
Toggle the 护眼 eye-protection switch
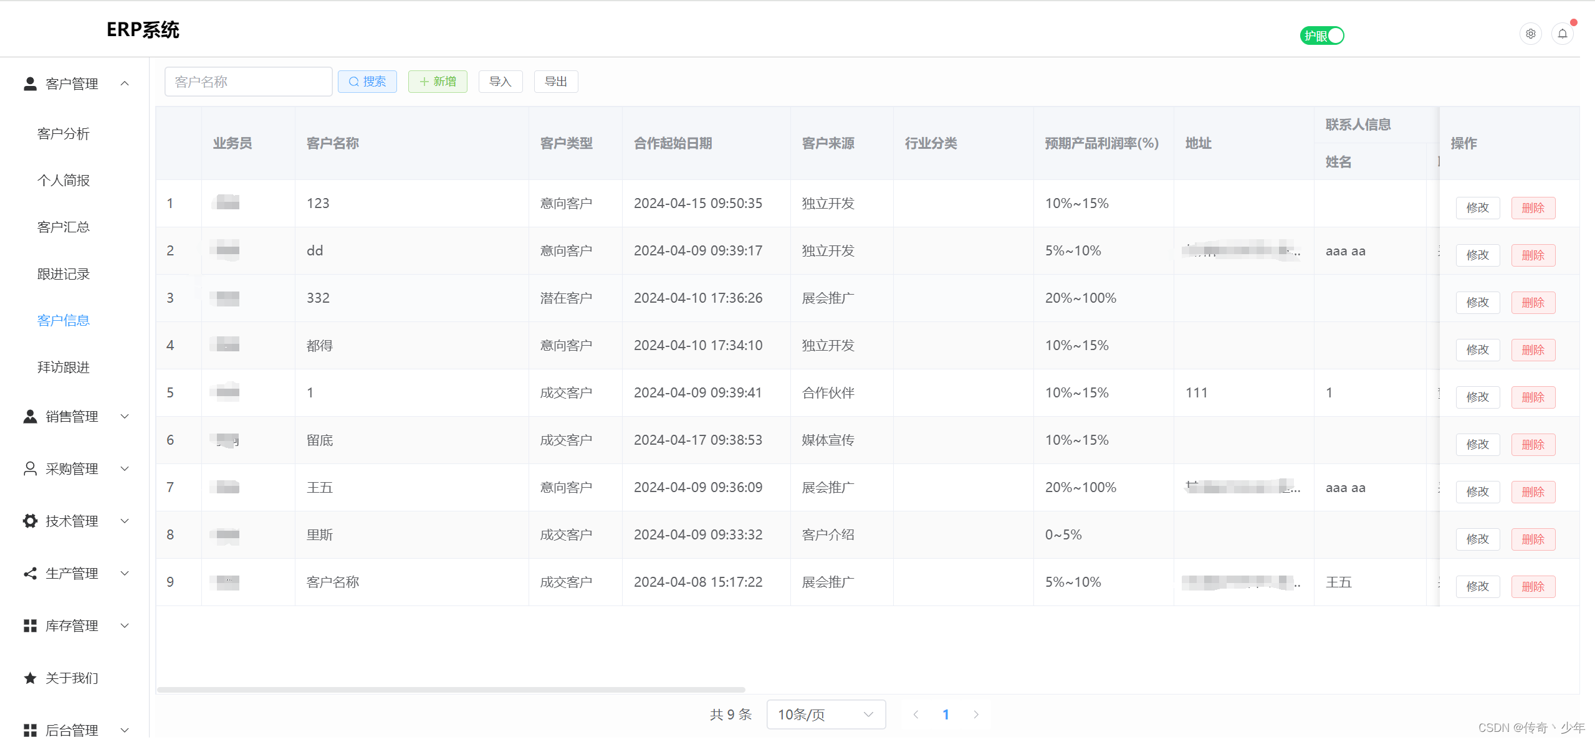click(1321, 36)
